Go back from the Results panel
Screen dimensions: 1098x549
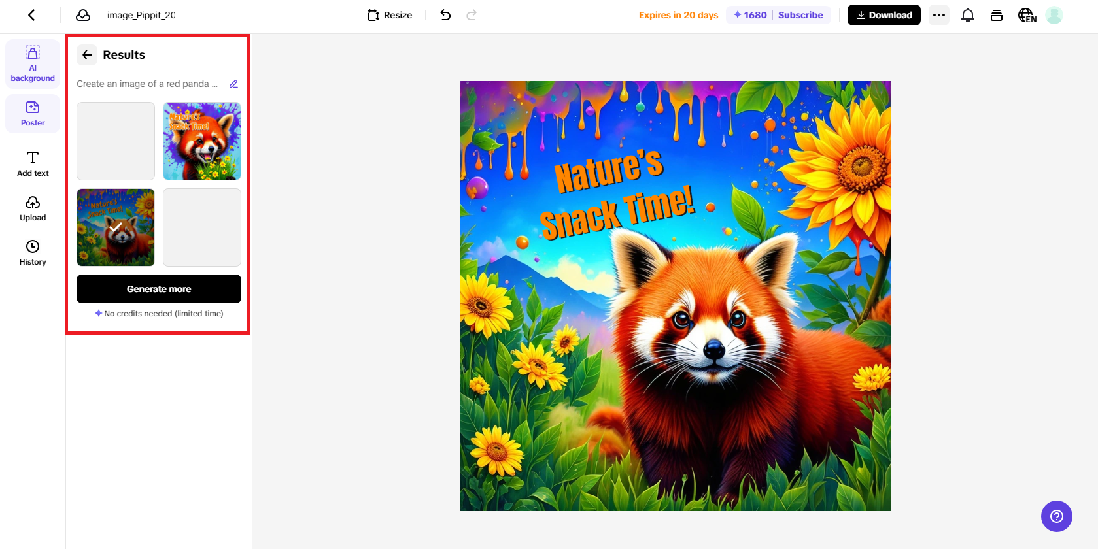point(87,55)
